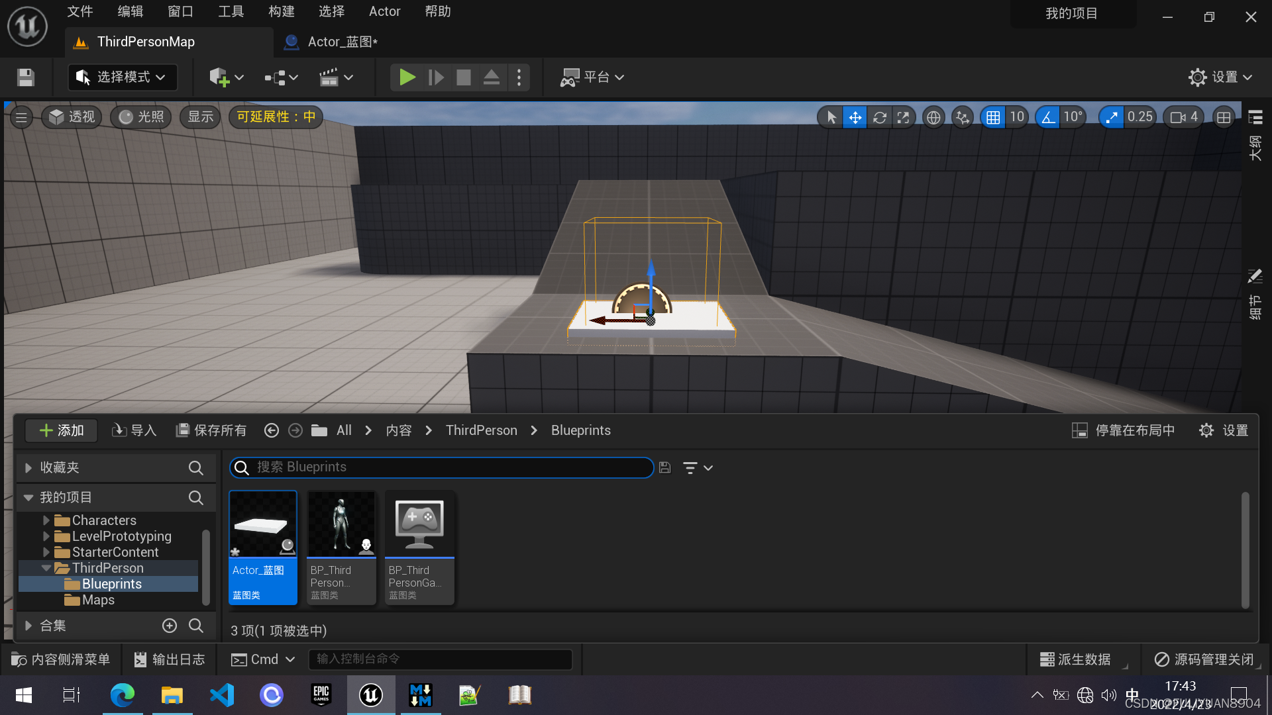This screenshot has height=715, width=1272.
Task: Click the 添加 add button
Action: (x=62, y=430)
